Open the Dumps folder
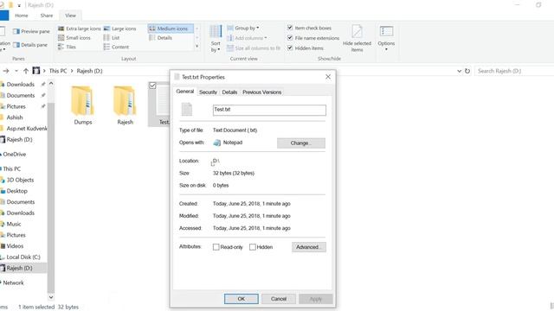The width and height of the screenshot is (554, 311). 83,105
